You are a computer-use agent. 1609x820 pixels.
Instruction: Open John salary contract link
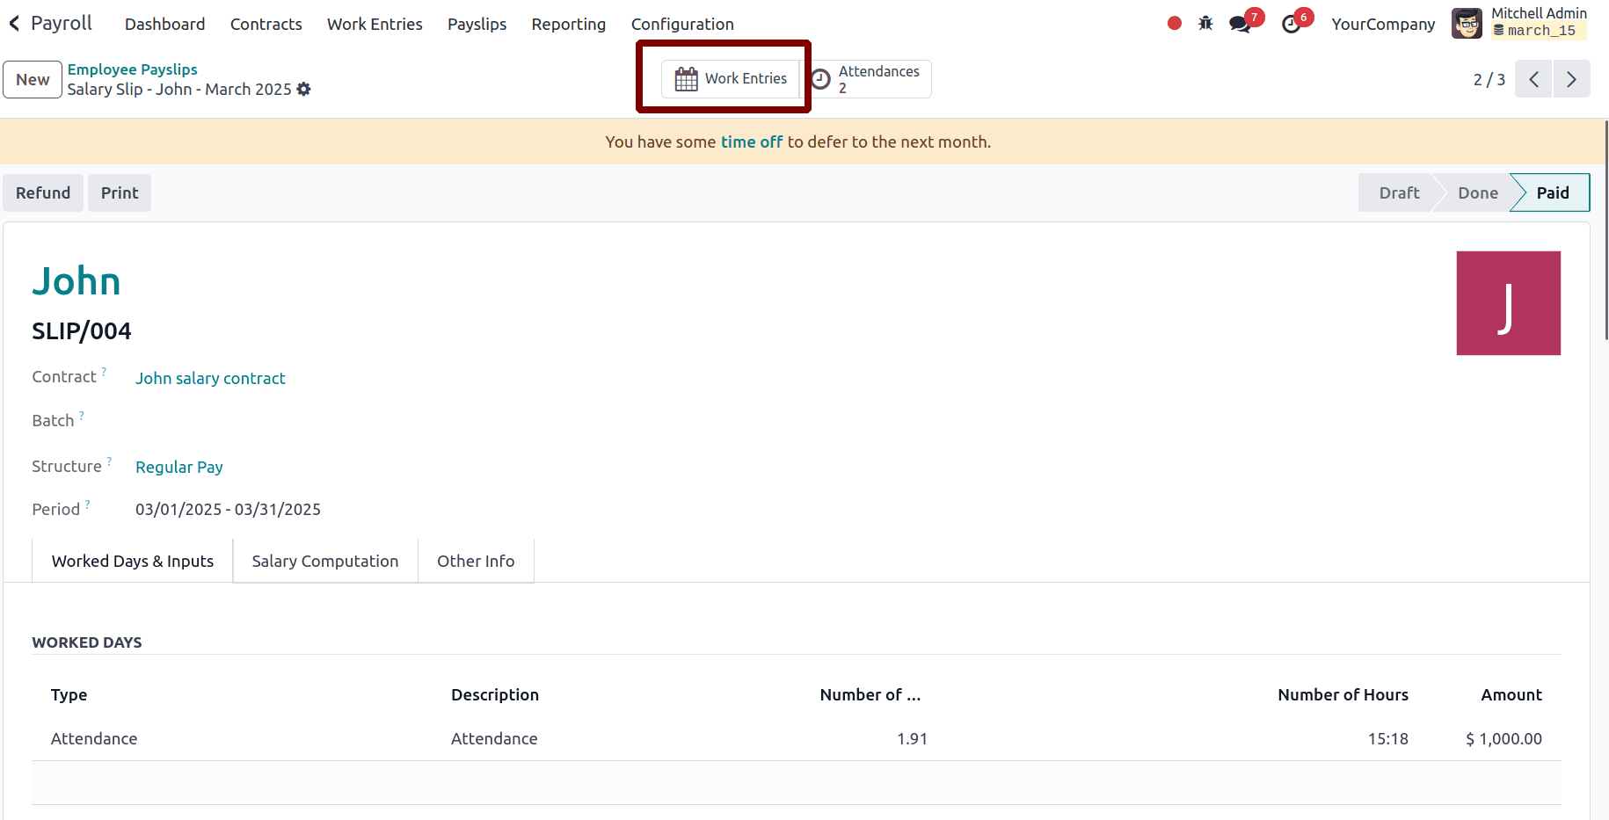210,378
